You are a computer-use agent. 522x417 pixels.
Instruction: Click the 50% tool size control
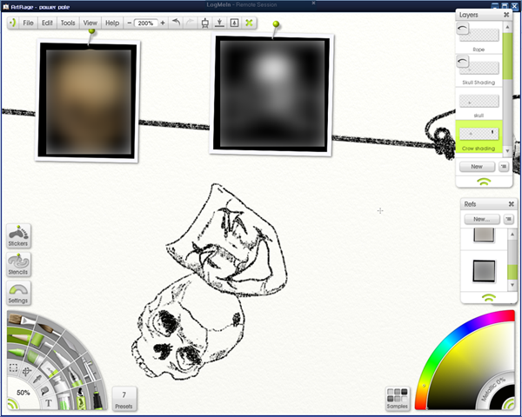[23, 393]
